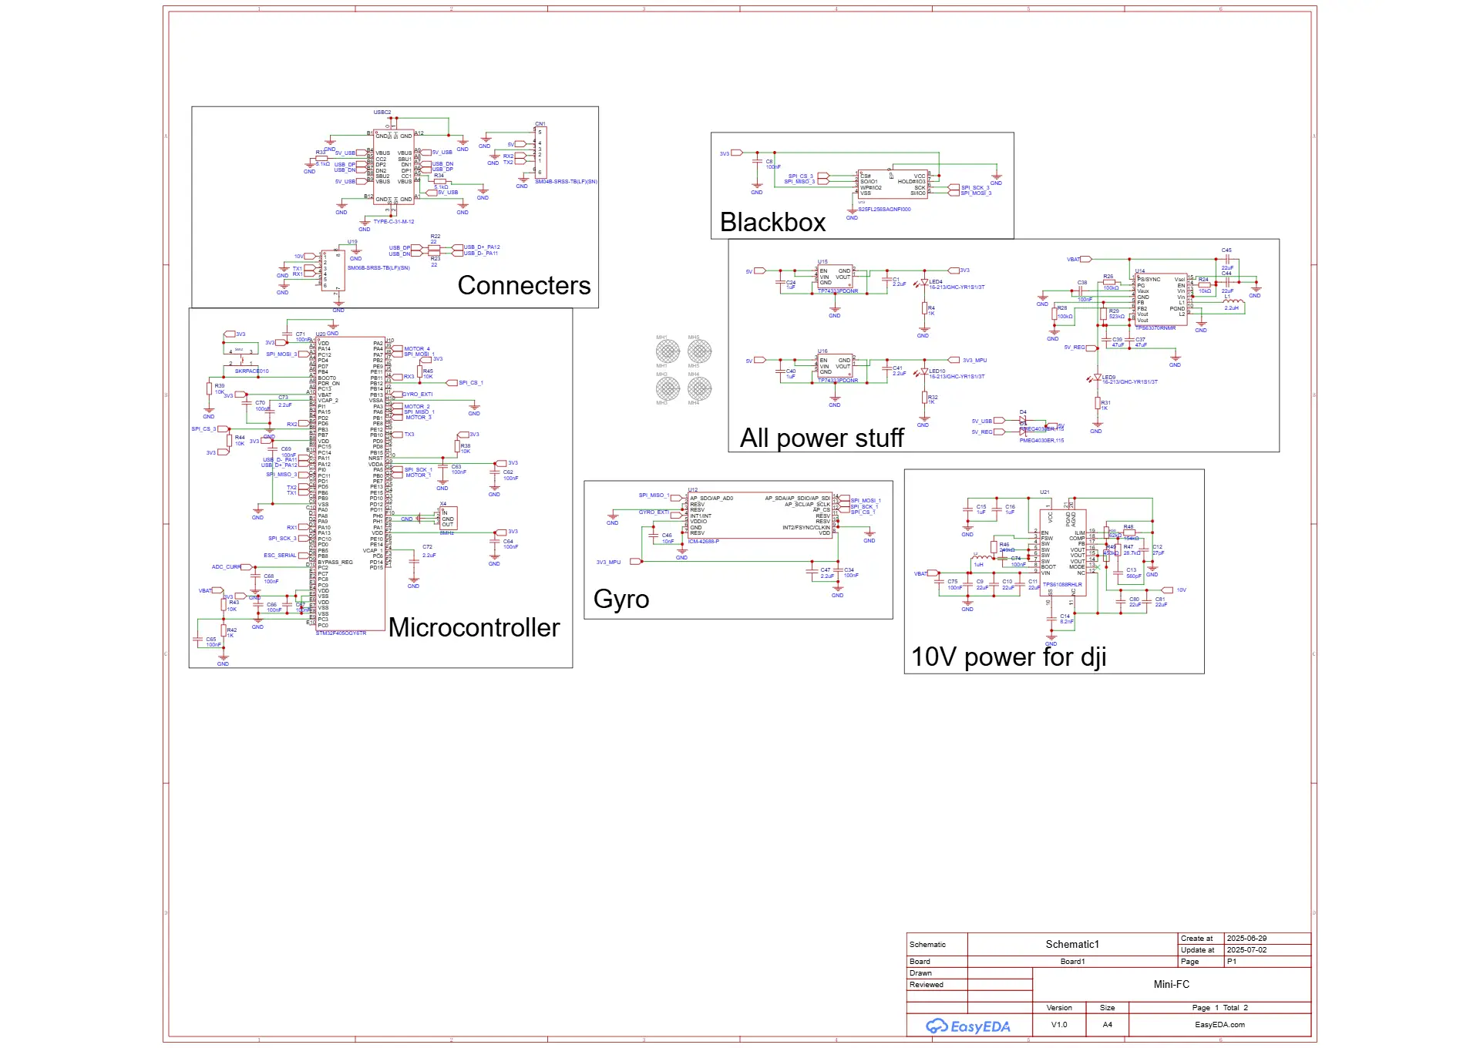This screenshot has height=1048, width=1480.
Task: Click the "Page 1 Total 2" field
Action: click(1219, 1008)
